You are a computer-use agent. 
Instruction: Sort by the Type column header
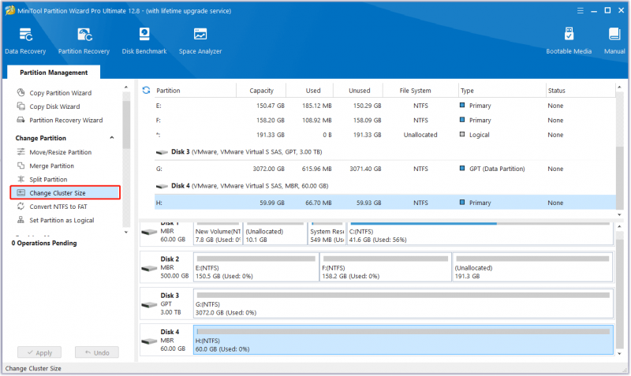point(467,91)
